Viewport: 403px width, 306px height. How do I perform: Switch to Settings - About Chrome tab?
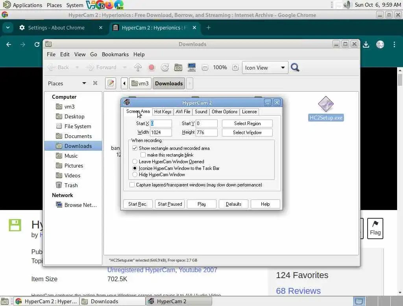56,28
